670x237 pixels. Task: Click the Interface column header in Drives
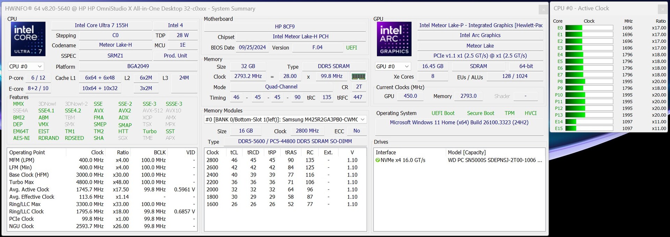coord(410,152)
